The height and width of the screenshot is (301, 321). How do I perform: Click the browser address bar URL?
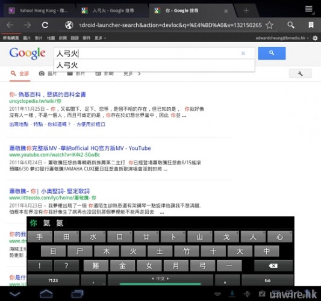tap(170, 25)
